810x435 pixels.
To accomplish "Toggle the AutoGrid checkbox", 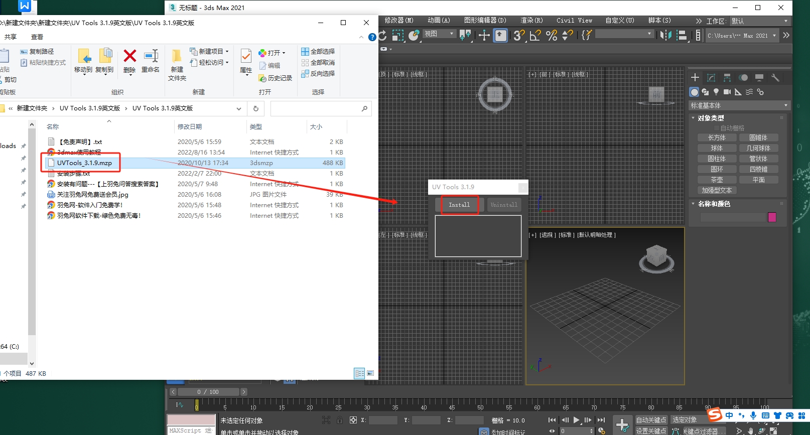I will pos(717,128).
